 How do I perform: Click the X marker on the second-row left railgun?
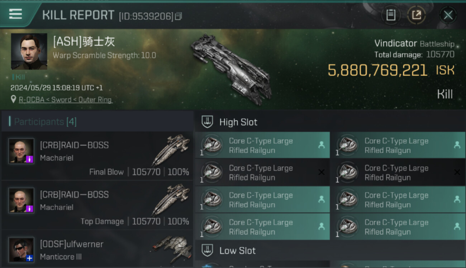322,172
